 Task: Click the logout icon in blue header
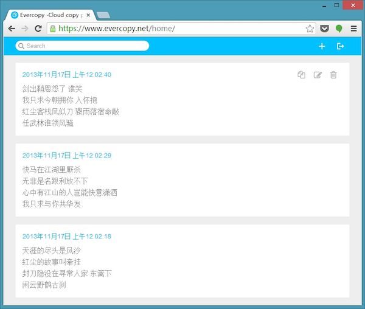coord(341,46)
